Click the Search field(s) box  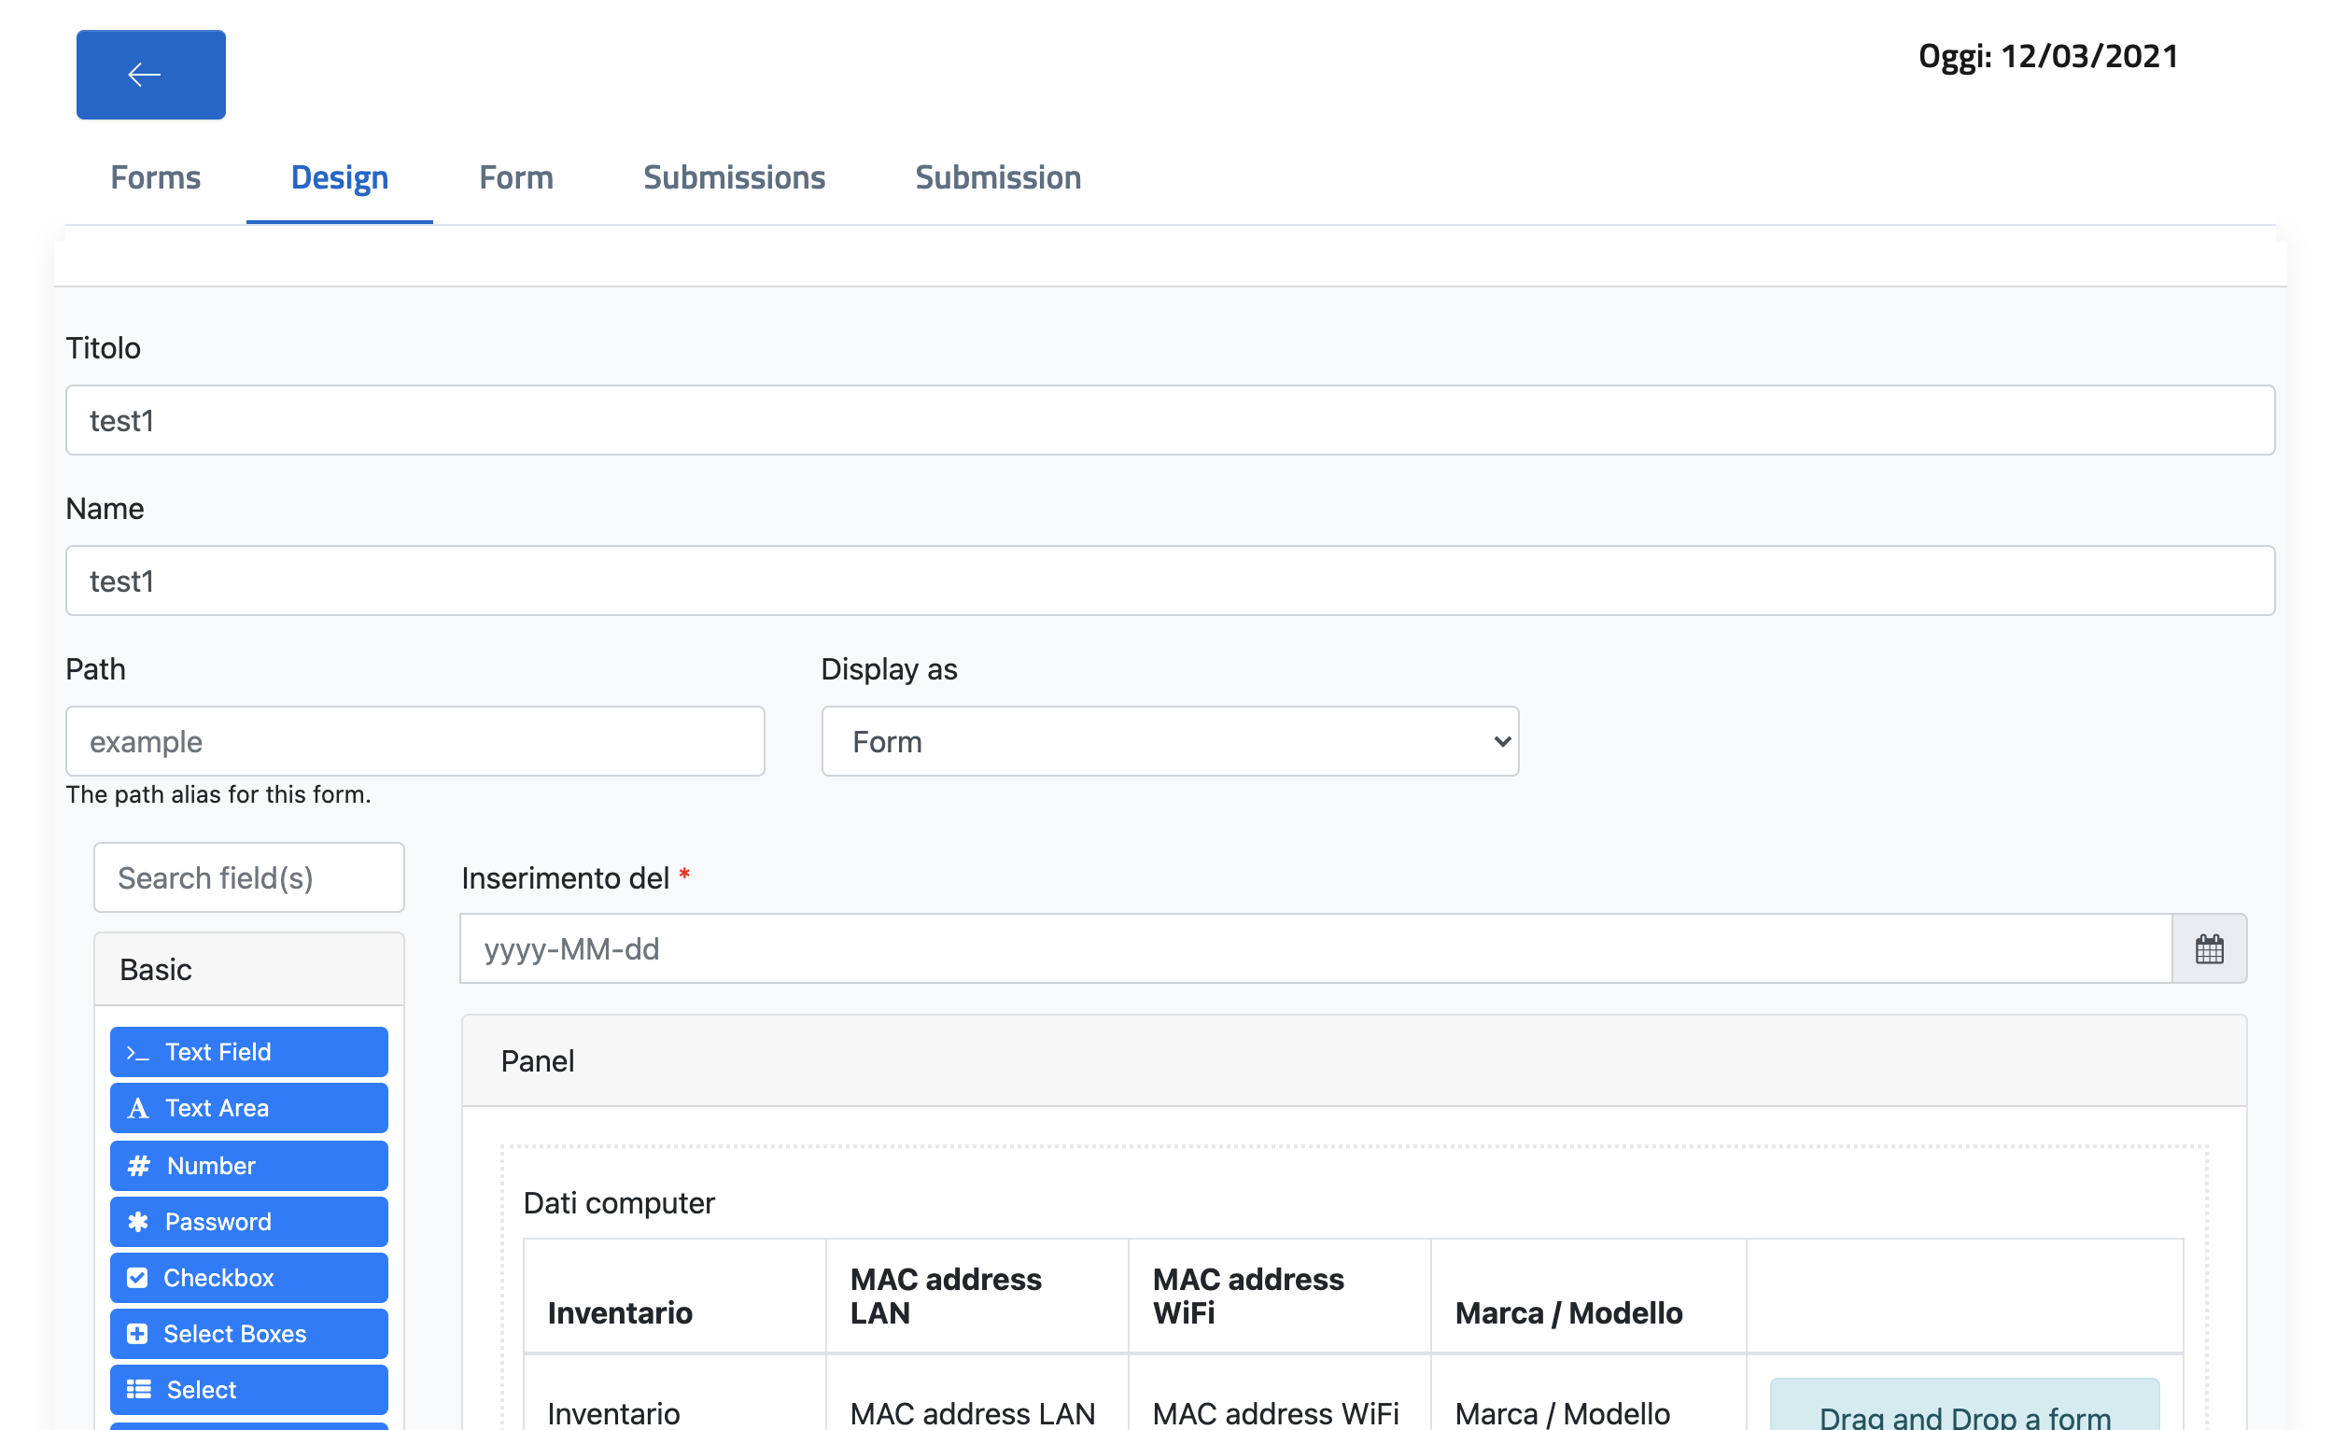coord(248,877)
